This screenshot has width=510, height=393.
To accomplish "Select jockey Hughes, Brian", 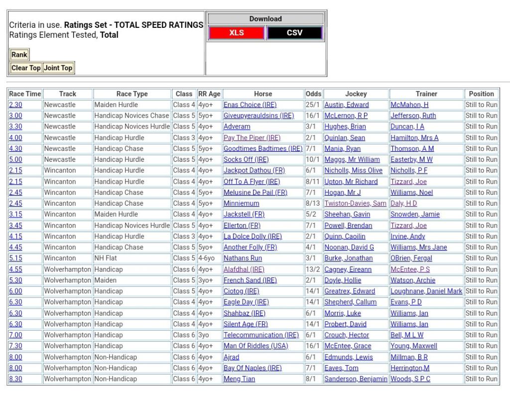I will click(x=345, y=127).
